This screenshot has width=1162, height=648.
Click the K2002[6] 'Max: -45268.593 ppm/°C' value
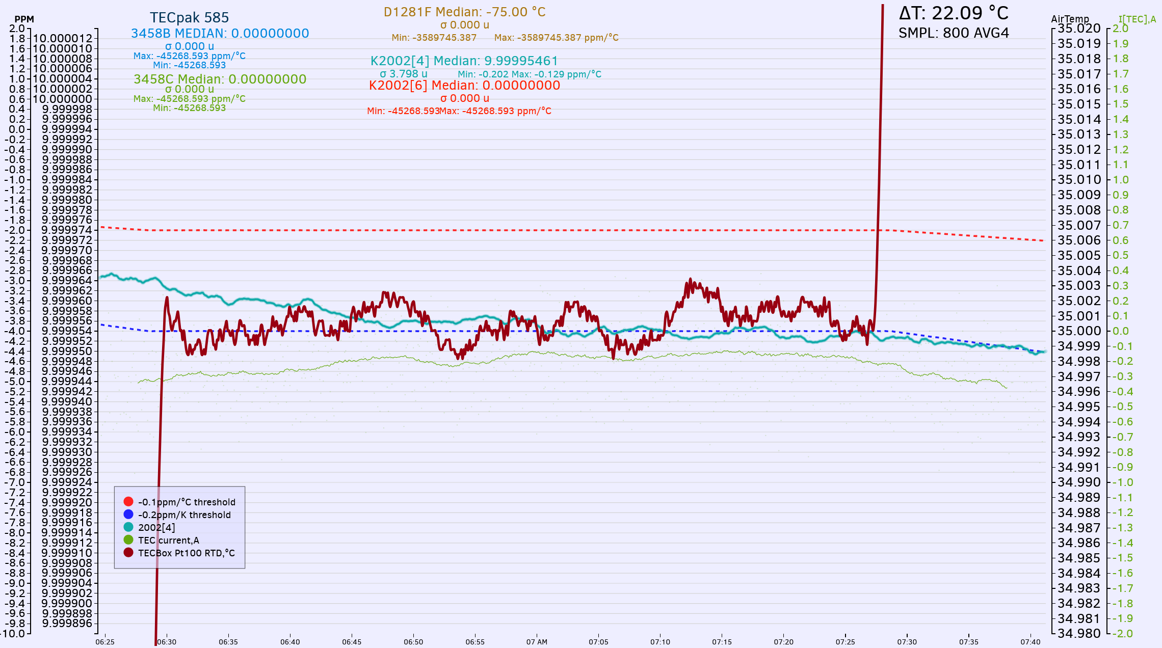[x=495, y=111]
